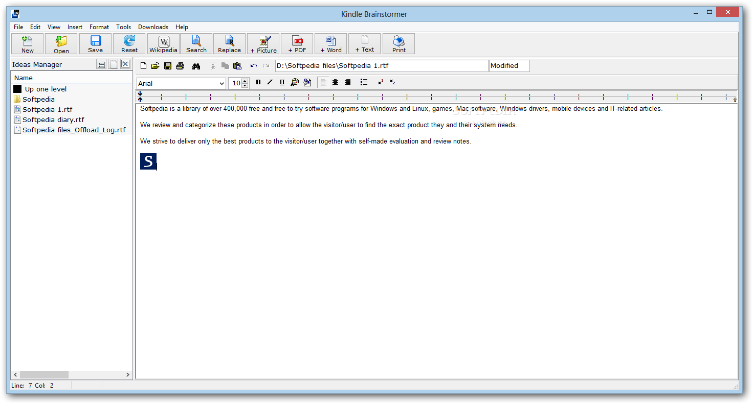Image resolution: width=753 pixels, height=404 pixels.
Task: Click the large Open folder button
Action: (61, 44)
